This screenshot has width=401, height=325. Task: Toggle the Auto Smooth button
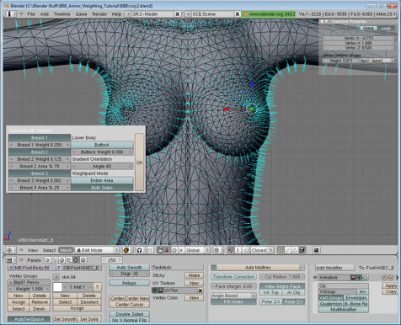coord(129,268)
